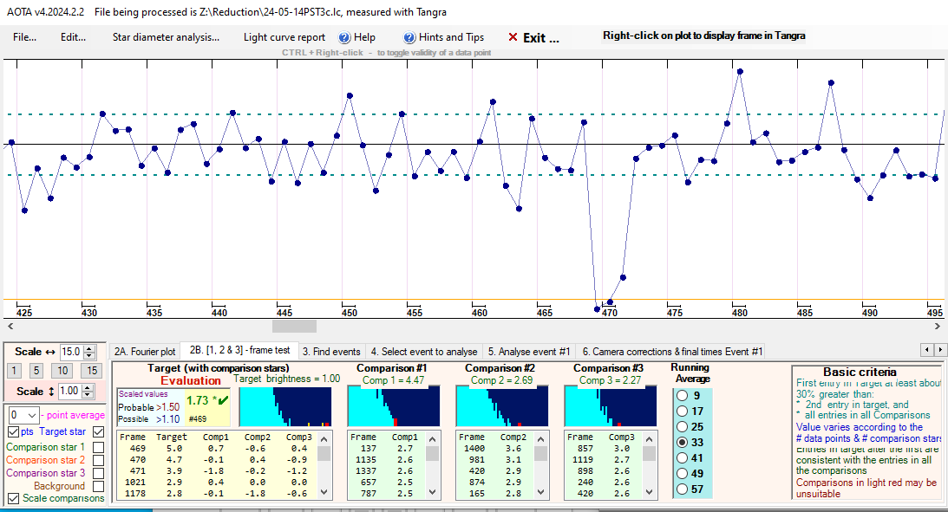Select running average 57
948x512 pixels.
683,489
